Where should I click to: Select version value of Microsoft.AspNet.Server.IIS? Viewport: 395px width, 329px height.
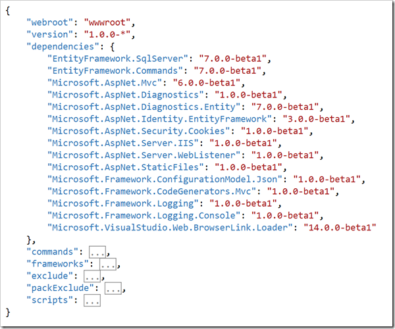244,143
